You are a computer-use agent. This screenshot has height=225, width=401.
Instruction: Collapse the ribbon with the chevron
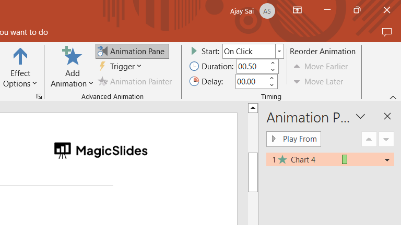(x=393, y=97)
